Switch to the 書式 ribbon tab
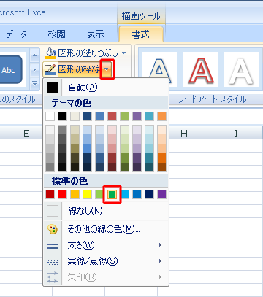Screen dimensions: 263x297 [141, 34]
